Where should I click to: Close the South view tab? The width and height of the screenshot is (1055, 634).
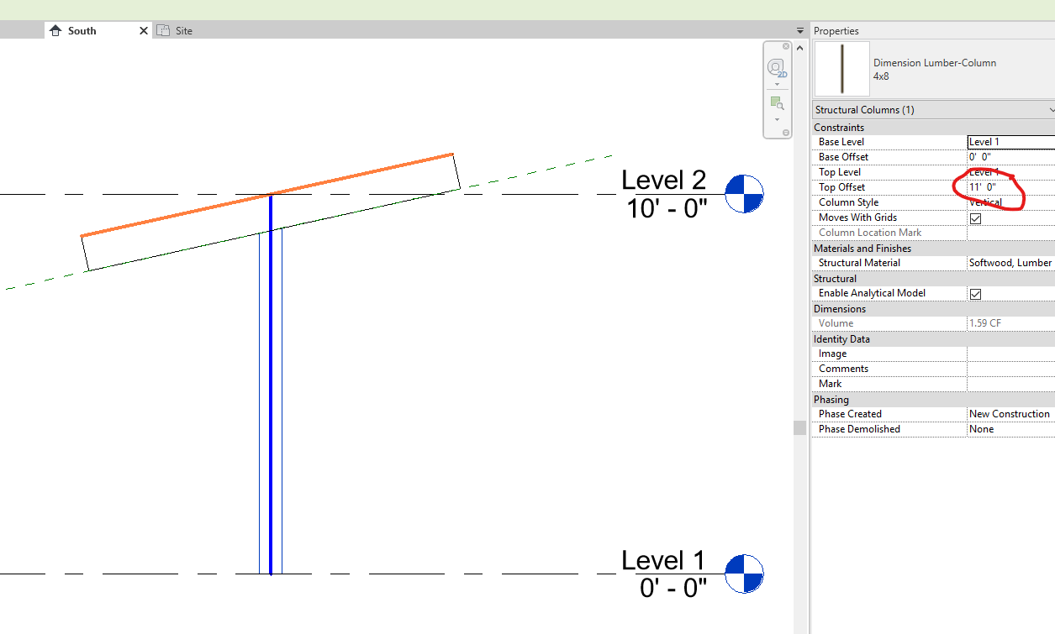coord(143,29)
